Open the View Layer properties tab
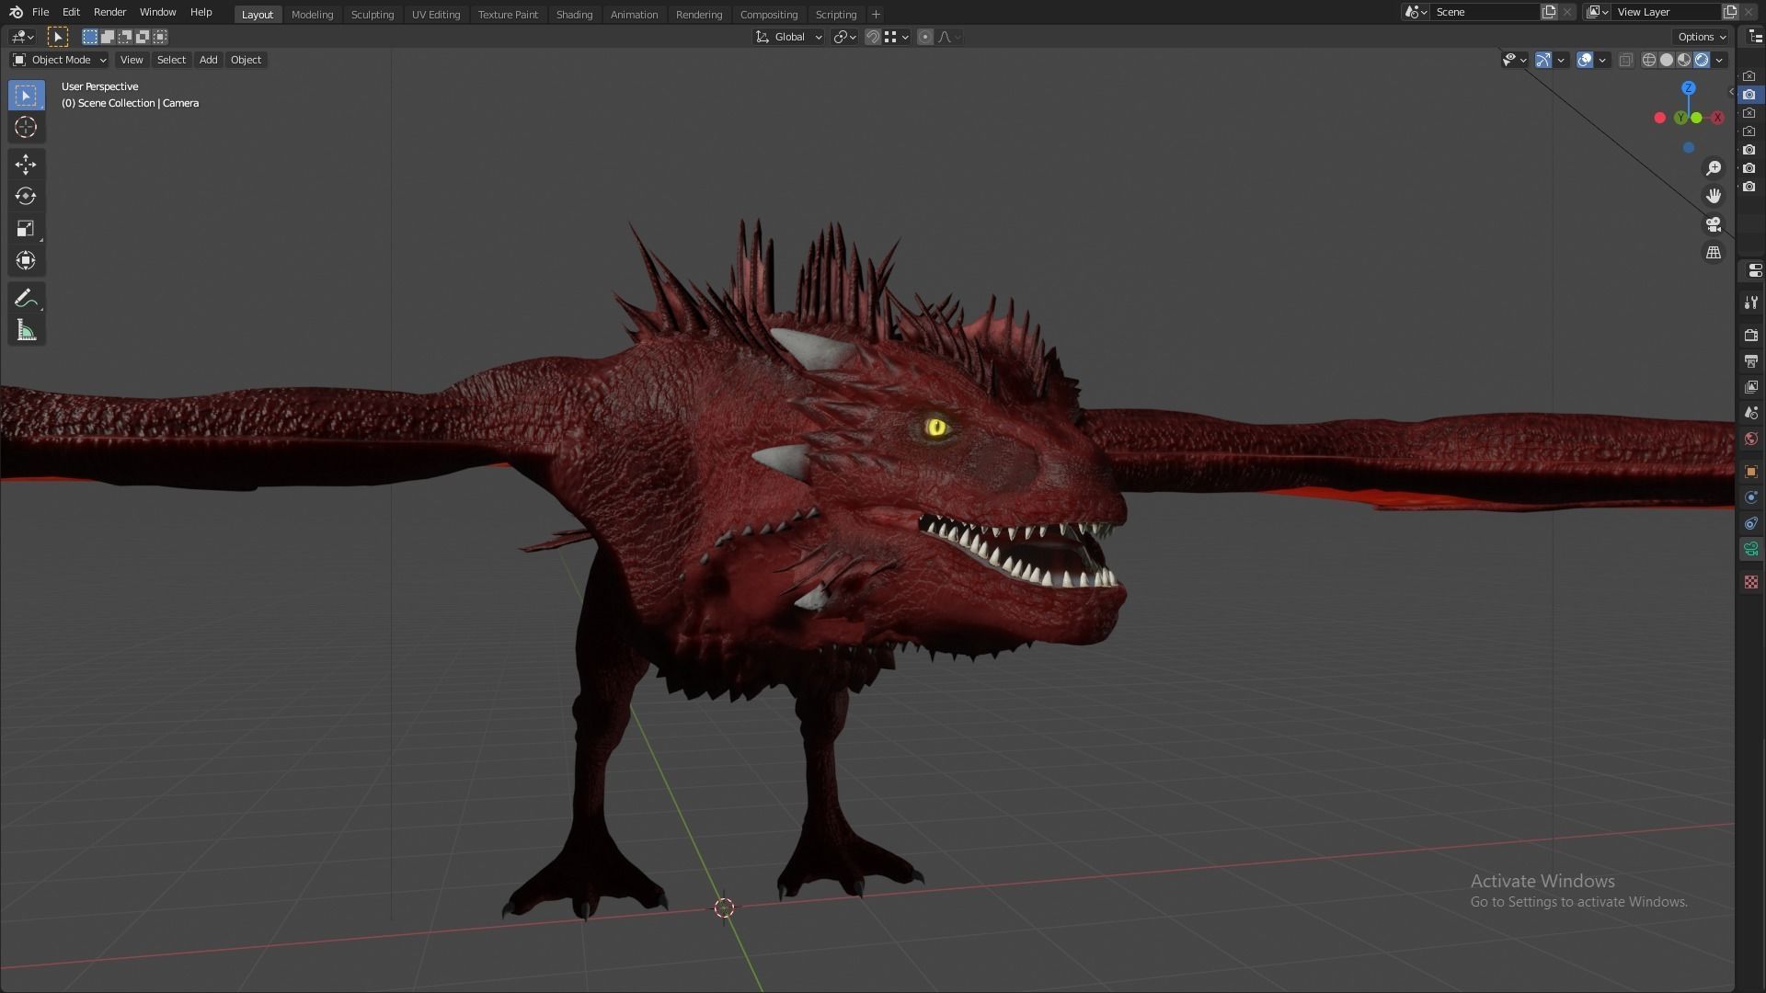This screenshot has height=993, width=1766. pos(1751,387)
